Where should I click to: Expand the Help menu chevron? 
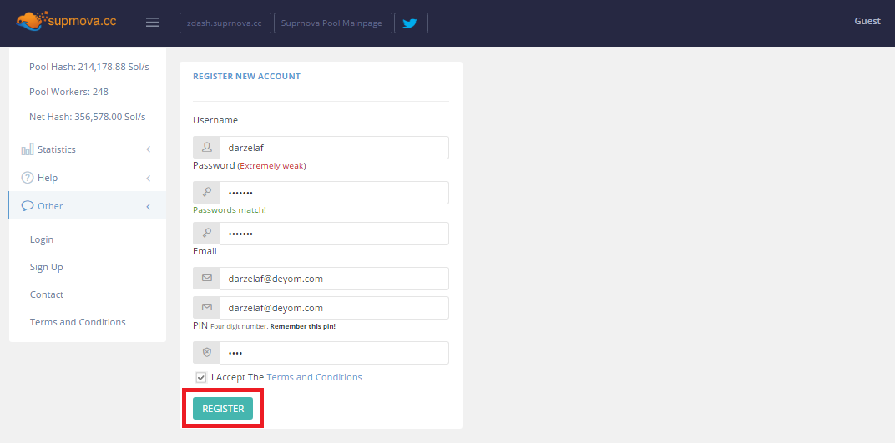[149, 178]
